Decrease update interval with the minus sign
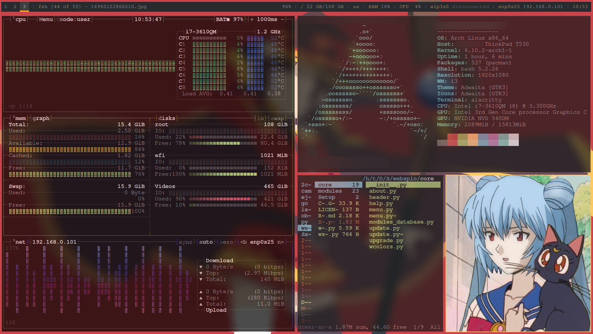593x334 pixels. [x=282, y=19]
